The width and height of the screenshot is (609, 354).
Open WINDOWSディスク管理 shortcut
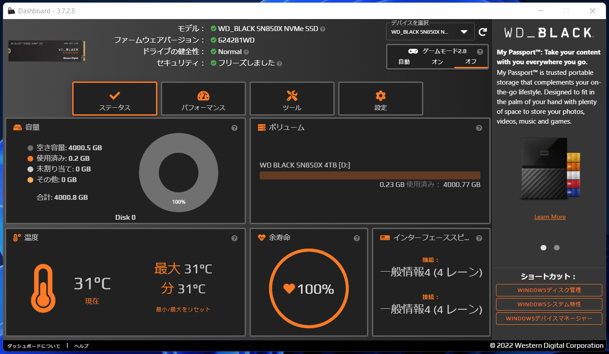[x=549, y=290]
